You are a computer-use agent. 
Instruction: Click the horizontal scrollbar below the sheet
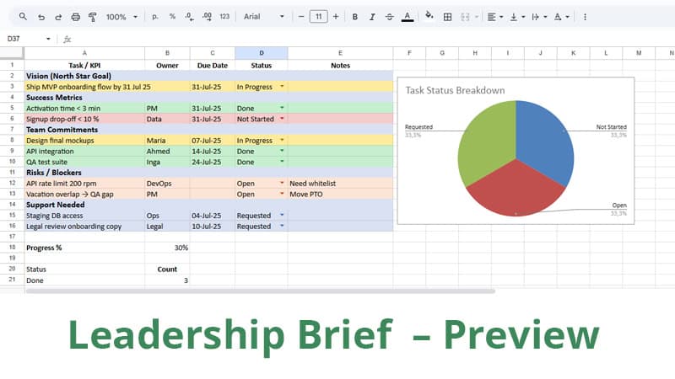pyautogui.click(x=261, y=291)
